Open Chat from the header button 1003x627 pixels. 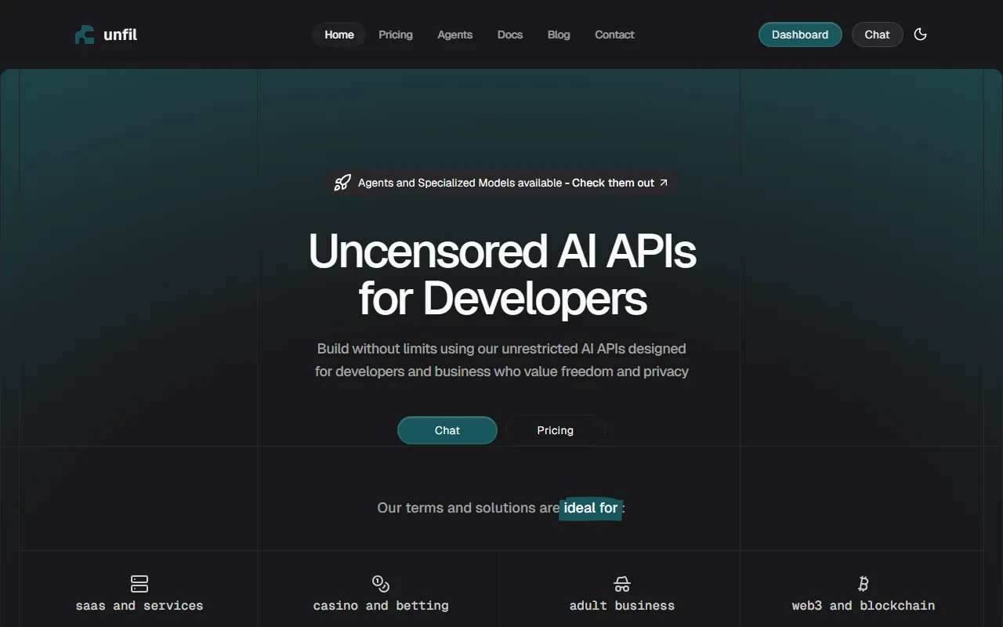tap(877, 34)
